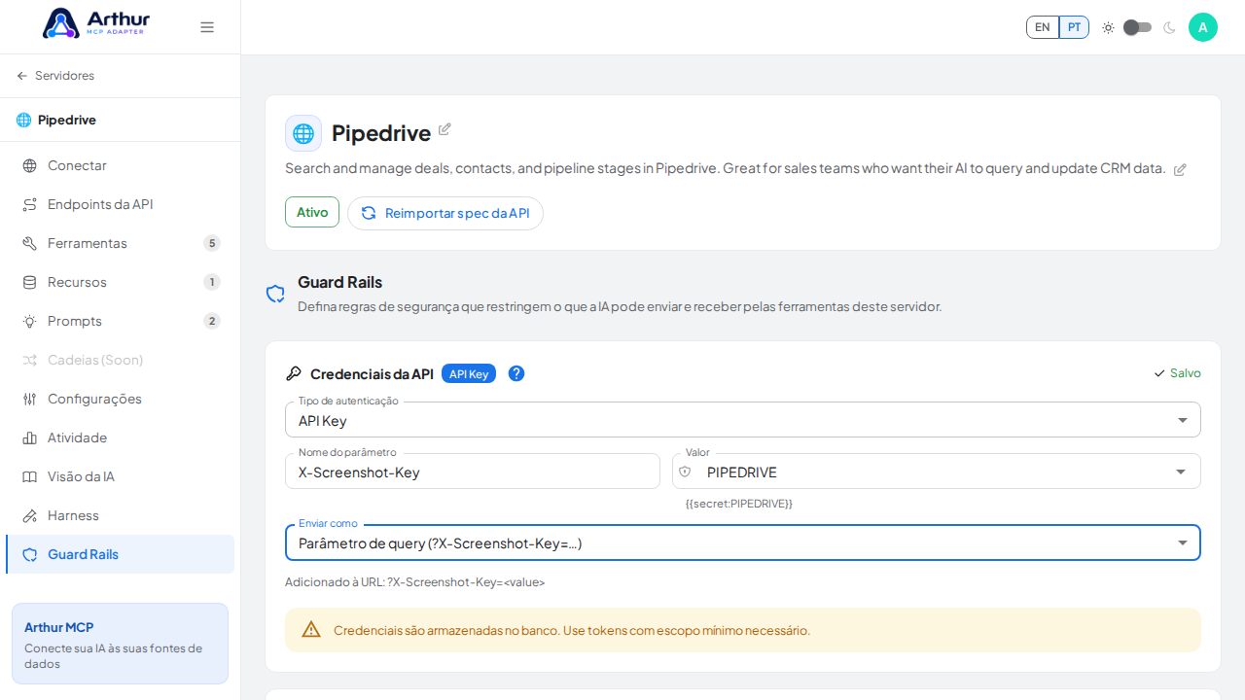
Task: Click Ativo status badge
Action: (x=312, y=212)
